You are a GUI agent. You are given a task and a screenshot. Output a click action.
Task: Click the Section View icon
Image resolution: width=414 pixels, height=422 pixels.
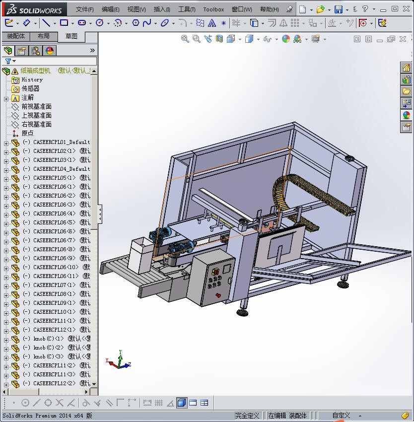tap(219, 39)
